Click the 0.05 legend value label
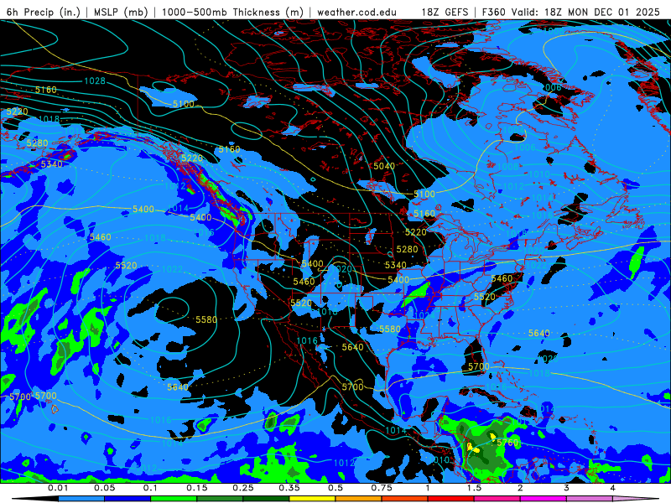The width and height of the screenshot is (671, 503). (104, 488)
